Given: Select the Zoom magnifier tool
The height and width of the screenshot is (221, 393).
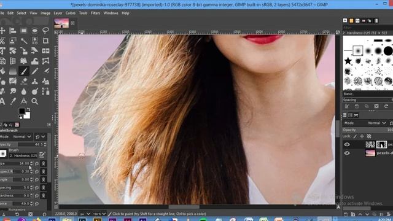Looking at the screenshot, I should [35, 101].
